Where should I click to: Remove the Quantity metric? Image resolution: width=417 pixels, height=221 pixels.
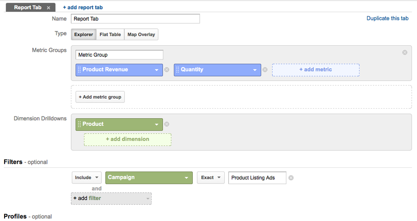[265, 70]
